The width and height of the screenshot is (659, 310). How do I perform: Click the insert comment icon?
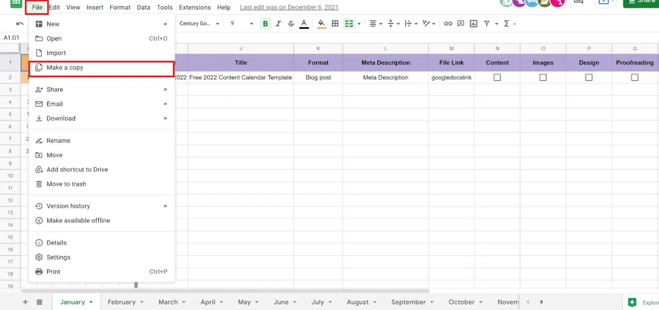[461, 24]
